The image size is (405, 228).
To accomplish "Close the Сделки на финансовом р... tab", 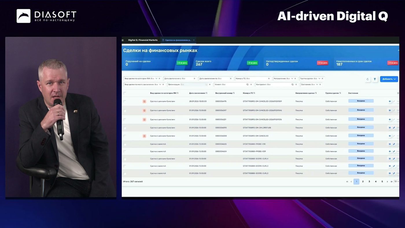I will click(194, 40).
